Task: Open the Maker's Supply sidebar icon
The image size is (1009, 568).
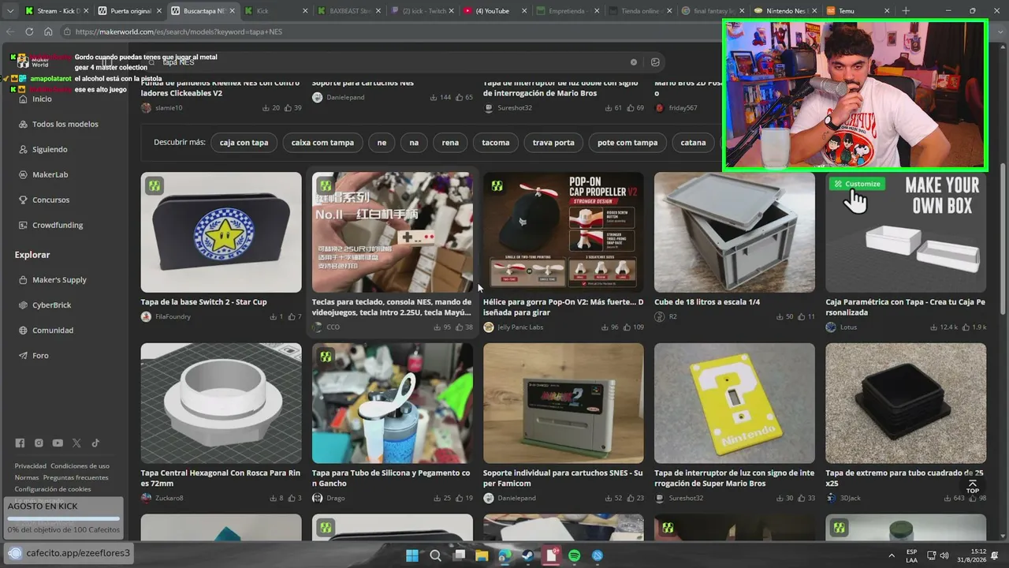Action: click(21, 280)
